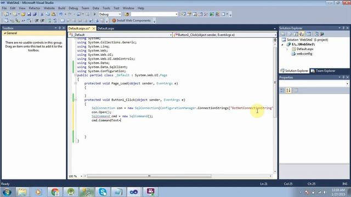Switch to the Team Explorer tab
Screen dimensions: 351x197
(323, 71)
